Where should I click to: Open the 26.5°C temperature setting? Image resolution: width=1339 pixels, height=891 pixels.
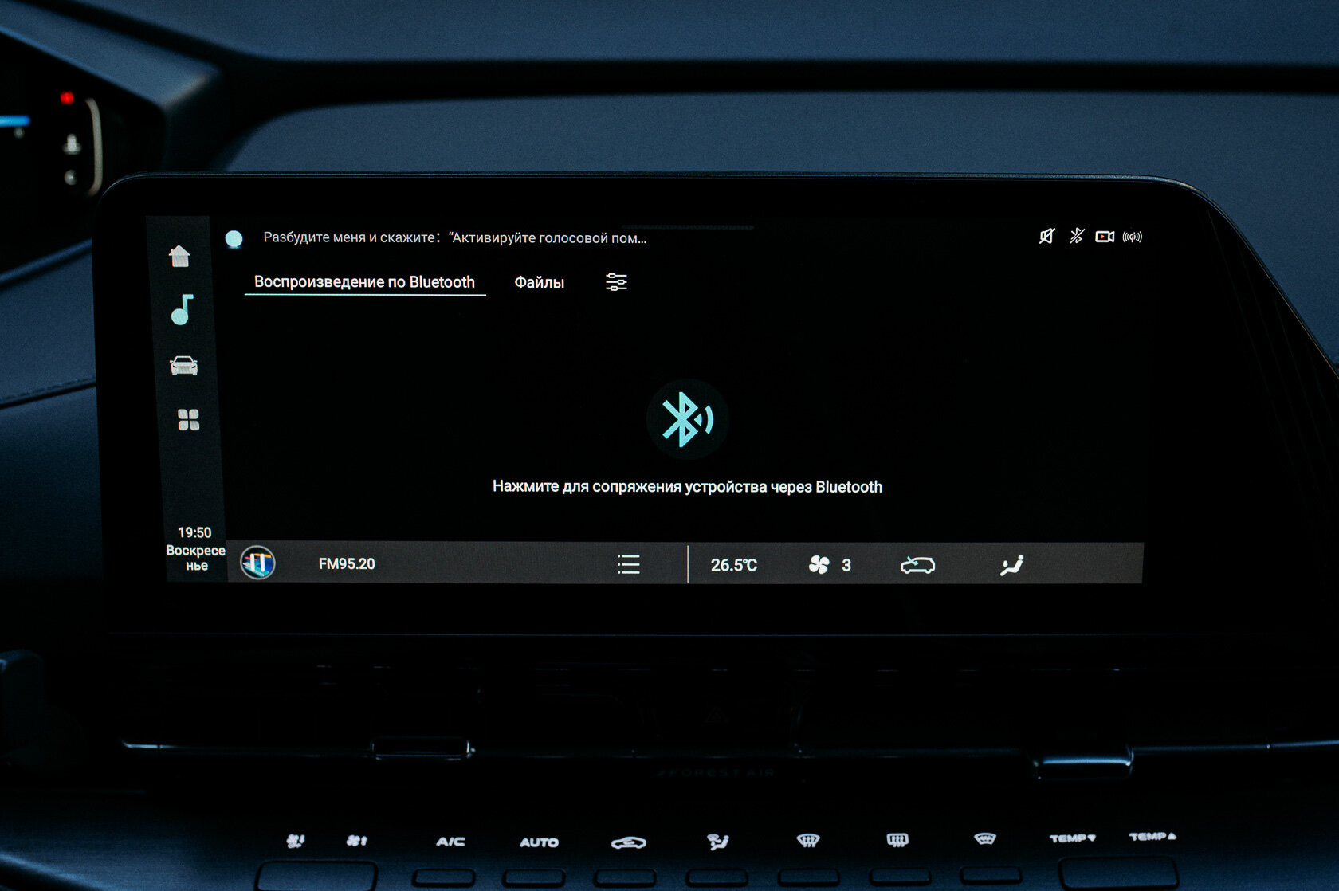tap(733, 565)
